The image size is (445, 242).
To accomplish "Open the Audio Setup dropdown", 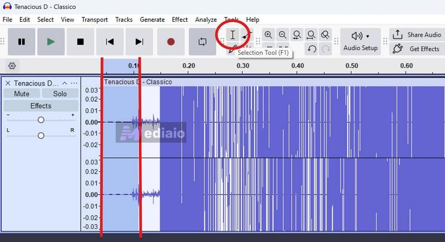I will coord(360,42).
